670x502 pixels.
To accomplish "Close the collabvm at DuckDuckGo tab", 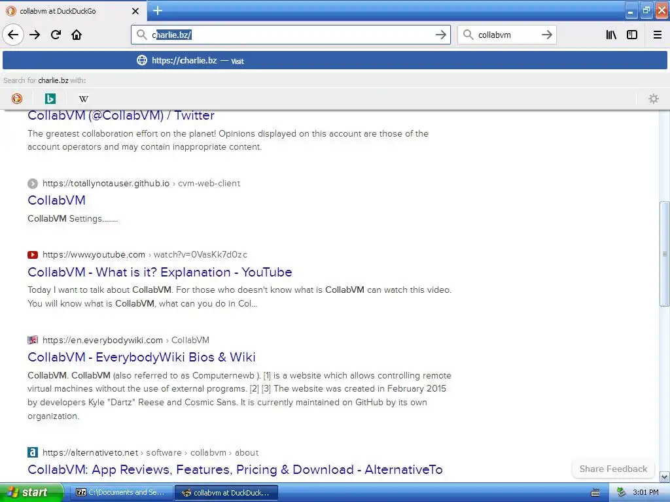I will click(x=135, y=11).
